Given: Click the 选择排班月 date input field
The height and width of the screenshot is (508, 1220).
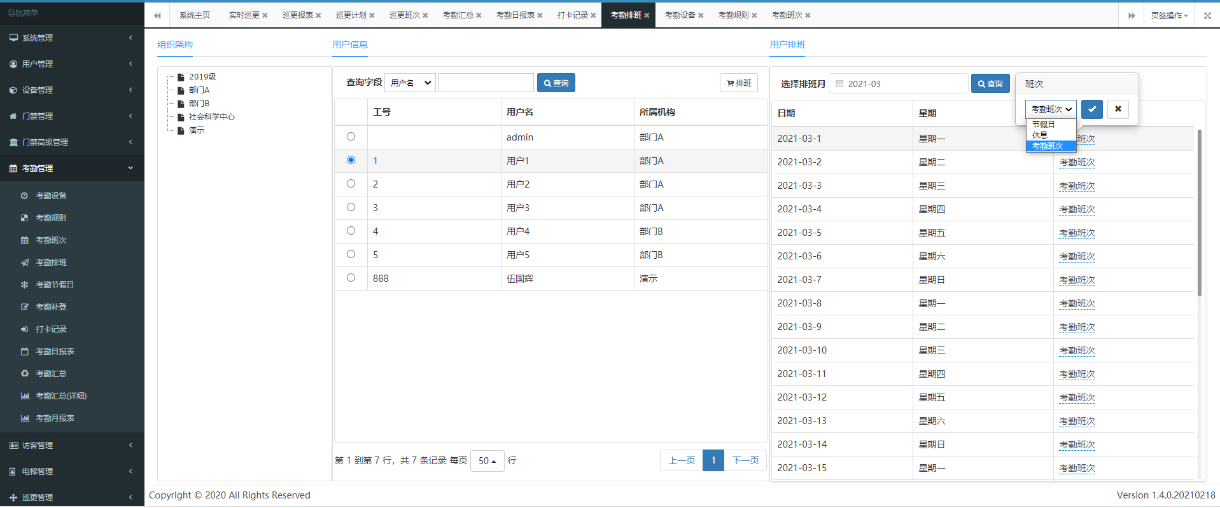Looking at the screenshot, I should [x=899, y=84].
